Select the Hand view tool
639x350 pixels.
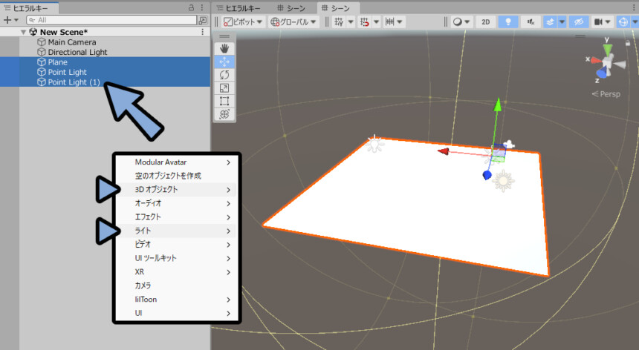224,49
